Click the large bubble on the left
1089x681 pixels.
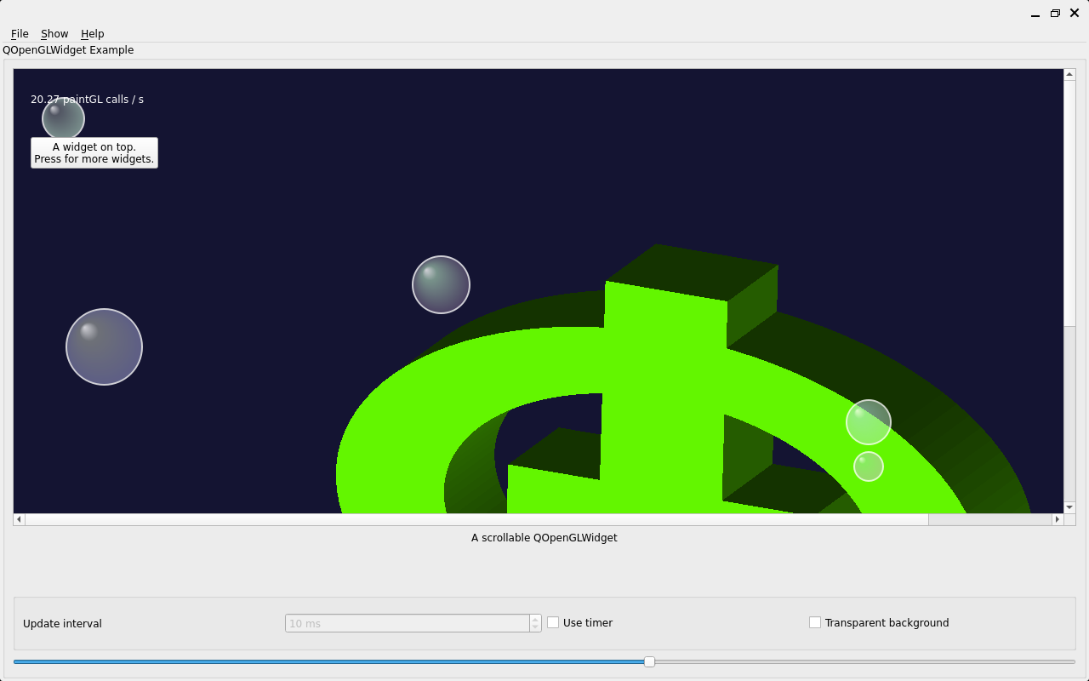click(x=104, y=347)
